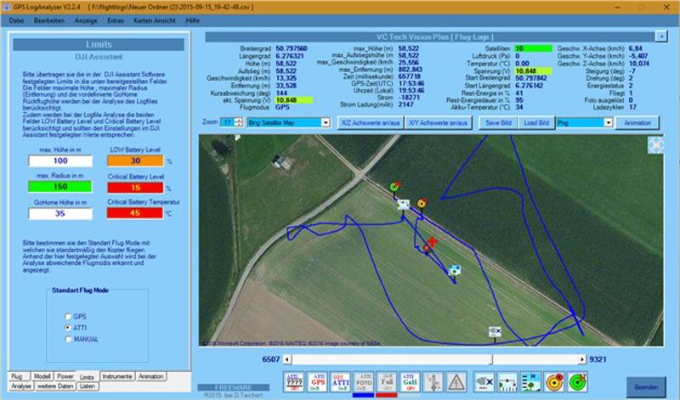The height and width of the screenshot is (400, 680).
Task: Click the max. Höhe in m field
Action: click(60, 161)
